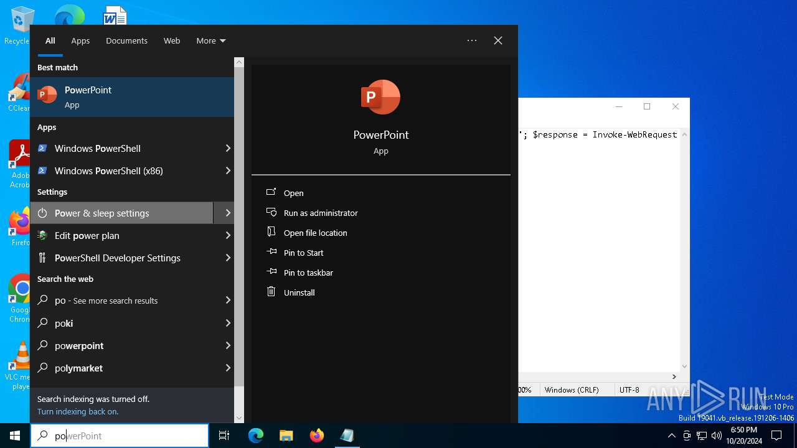Click the Run as administrator shield icon
Screen dimensions: 797x448
[271, 212]
